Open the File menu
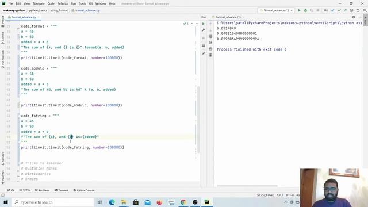The height and width of the screenshot is (207, 368). click(10, 4)
